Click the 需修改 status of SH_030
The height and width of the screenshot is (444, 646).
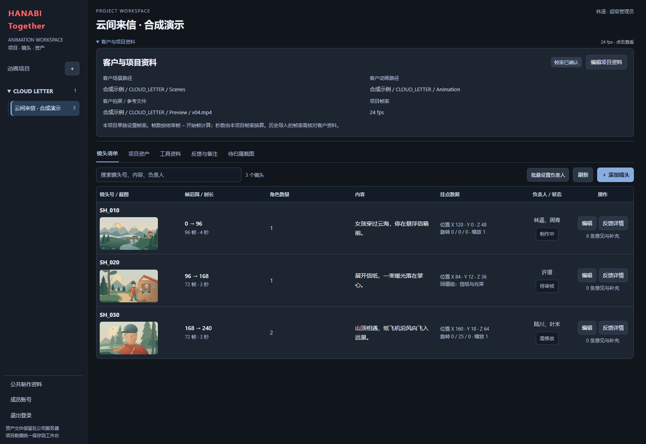tap(547, 338)
